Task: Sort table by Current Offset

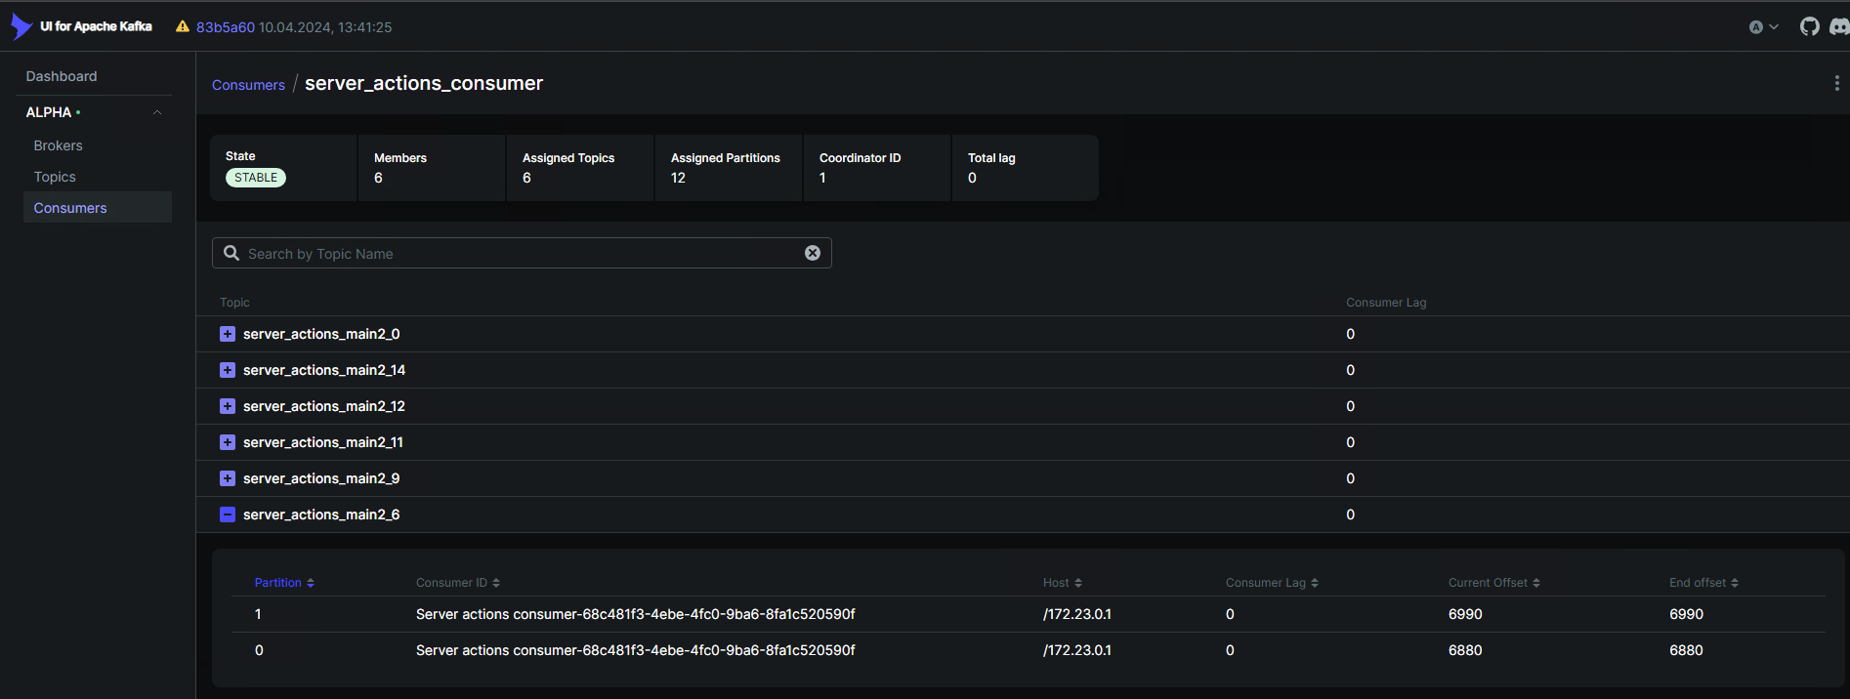Action: pyautogui.click(x=1493, y=583)
